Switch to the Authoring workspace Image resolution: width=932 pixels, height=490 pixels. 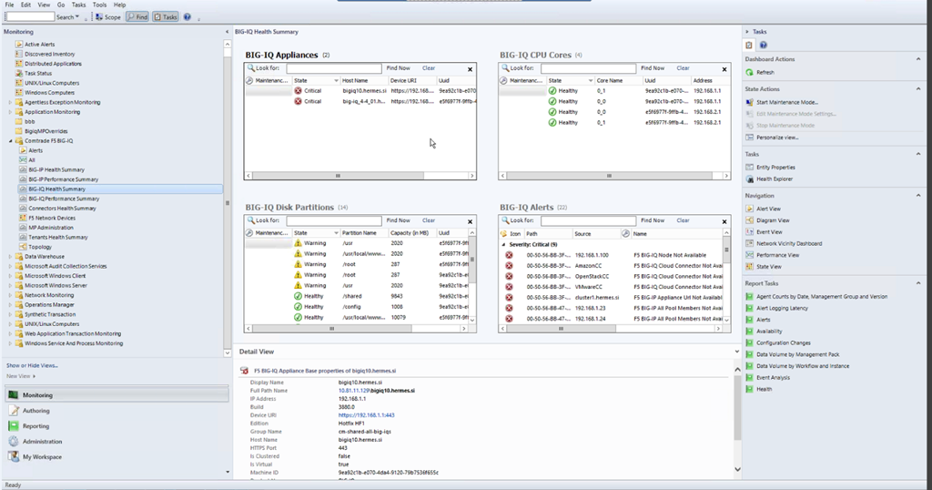pyautogui.click(x=36, y=411)
